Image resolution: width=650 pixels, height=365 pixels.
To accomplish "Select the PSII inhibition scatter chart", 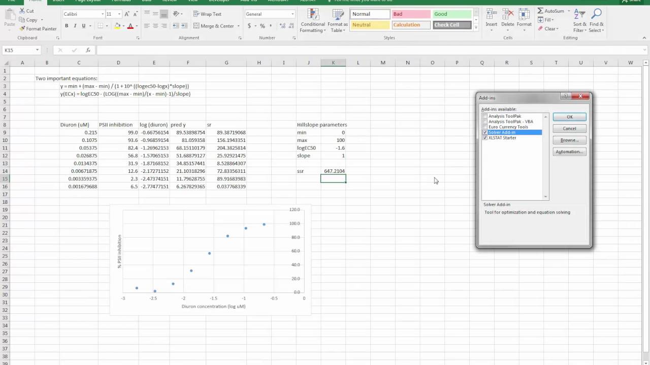I will point(210,260).
